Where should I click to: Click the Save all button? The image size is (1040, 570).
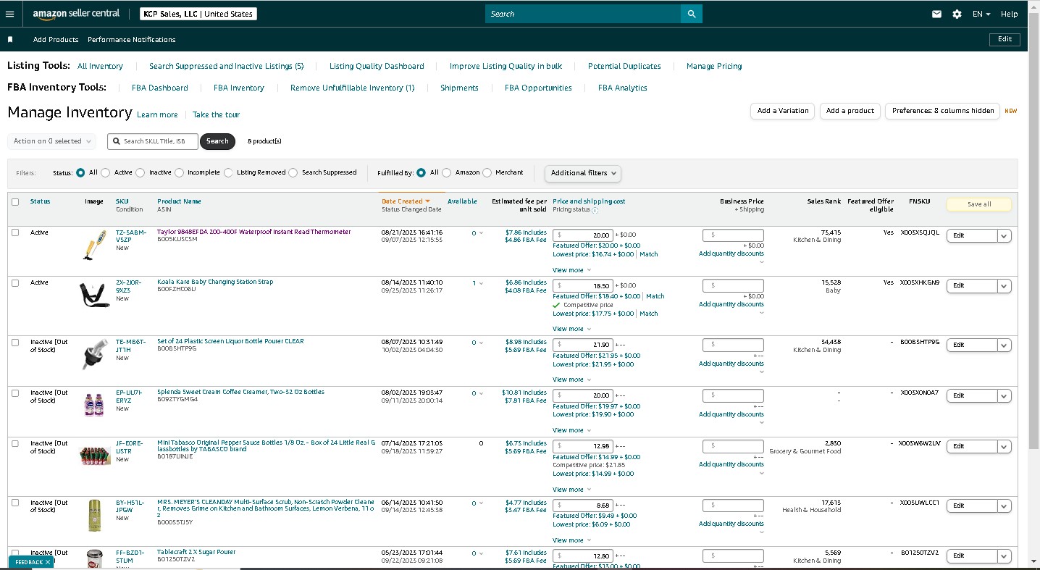pos(979,204)
